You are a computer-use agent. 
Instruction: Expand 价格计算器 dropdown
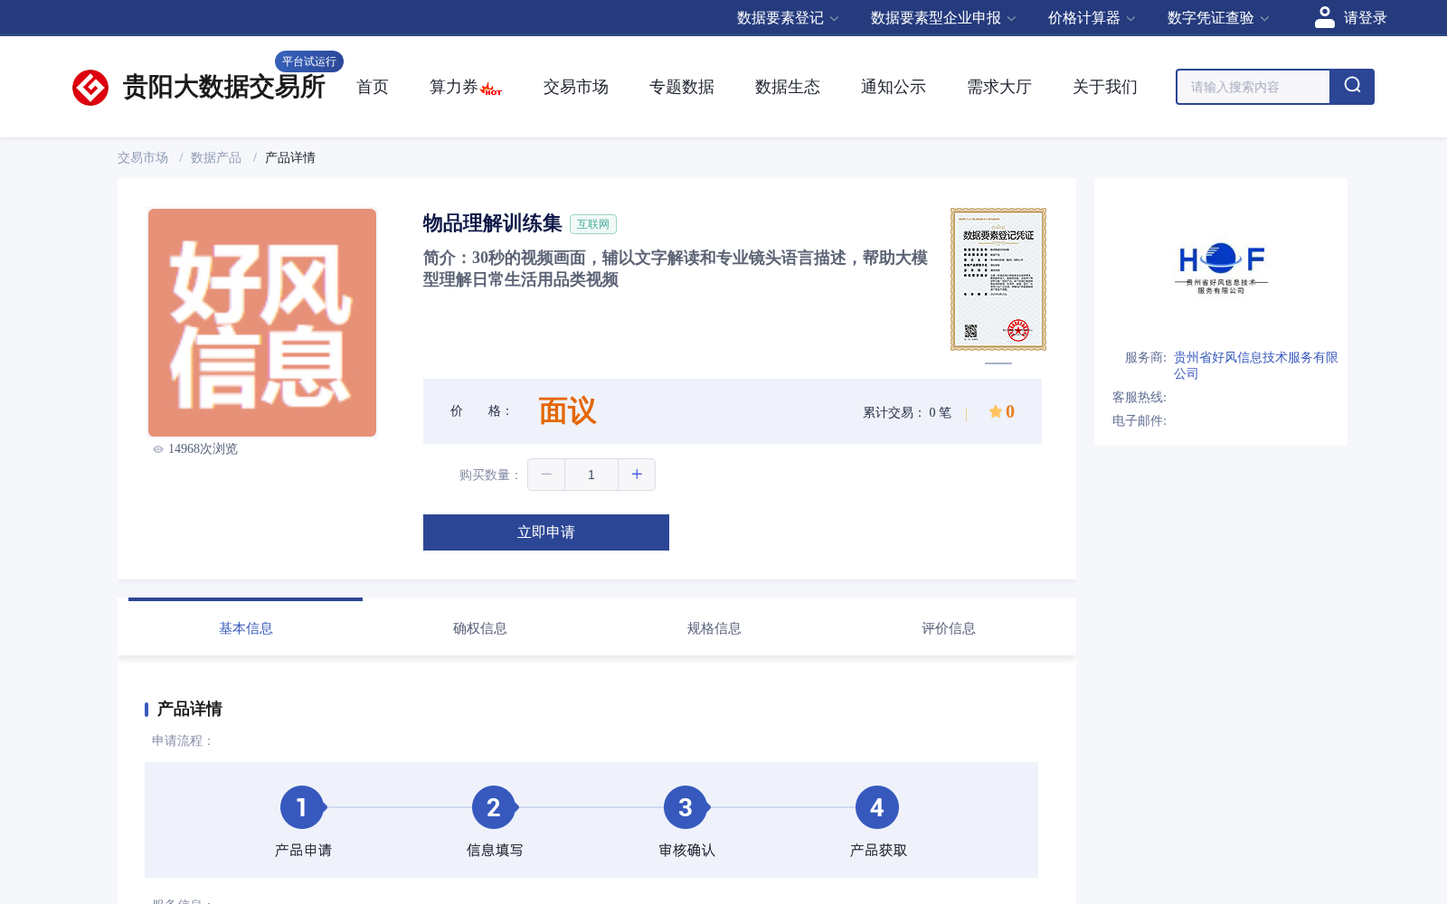(1092, 18)
